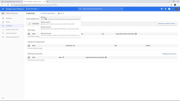Sort Service Accounts by Name arrow
This screenshot has width=180, height=101.
coord(63,57)
